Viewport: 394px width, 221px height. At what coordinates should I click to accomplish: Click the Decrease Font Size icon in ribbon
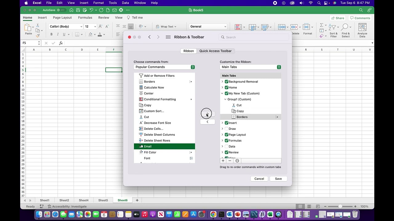click(x=107, y=26)
